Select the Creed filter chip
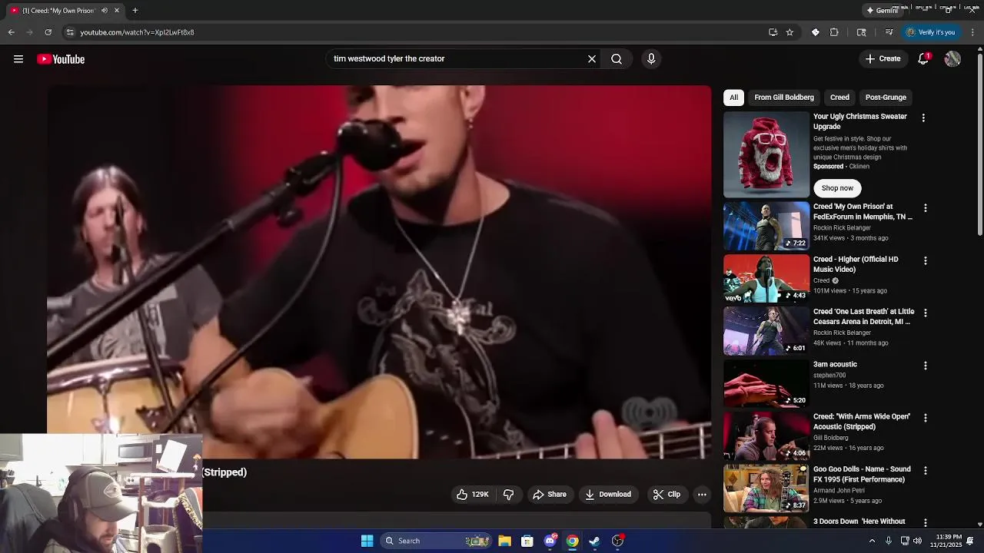Viewport: 984px width, 553px height. tap(839, 98)
